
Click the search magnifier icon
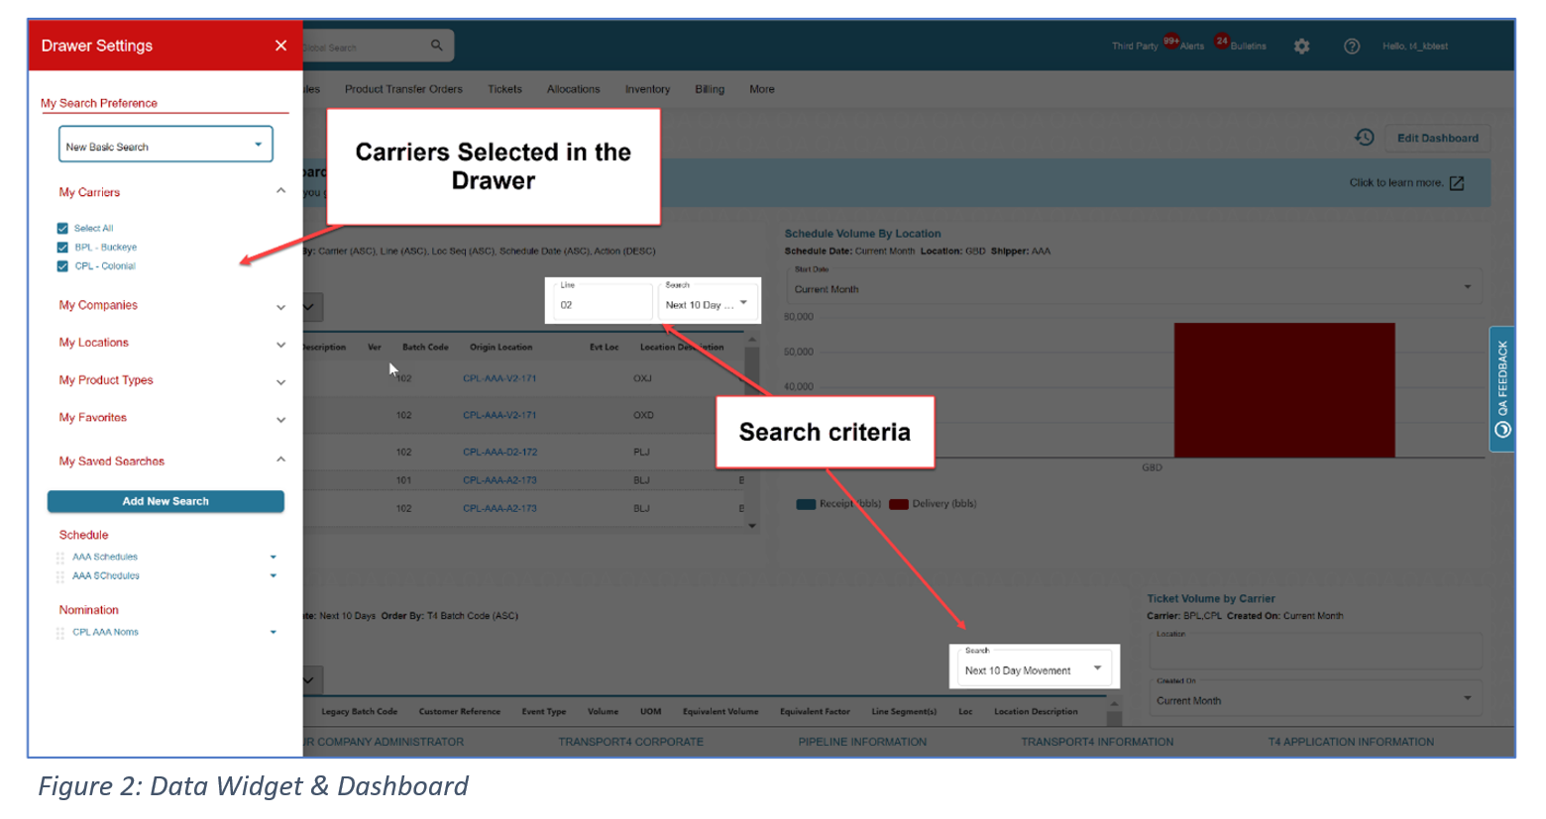tap(436, 46)
